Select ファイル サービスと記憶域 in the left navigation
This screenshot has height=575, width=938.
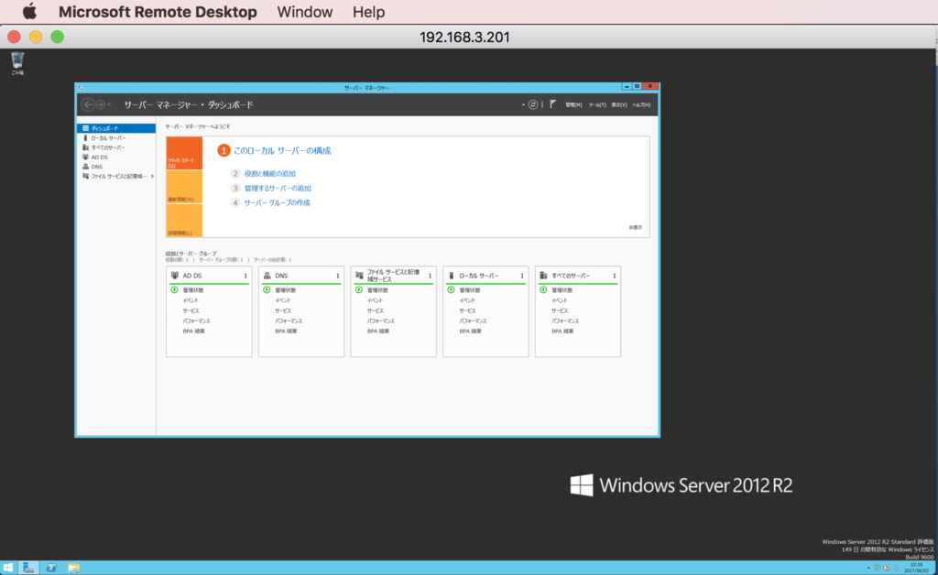(x=116, y=177)
